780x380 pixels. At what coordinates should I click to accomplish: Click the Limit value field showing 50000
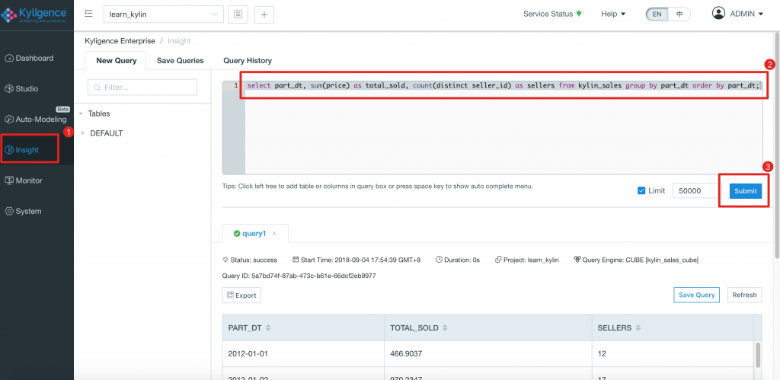click(x=696, y=190)
